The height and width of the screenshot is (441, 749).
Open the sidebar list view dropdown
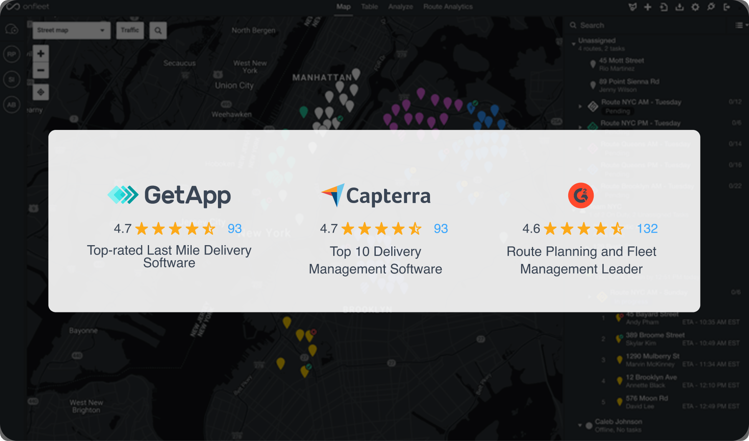click(741, 25)
